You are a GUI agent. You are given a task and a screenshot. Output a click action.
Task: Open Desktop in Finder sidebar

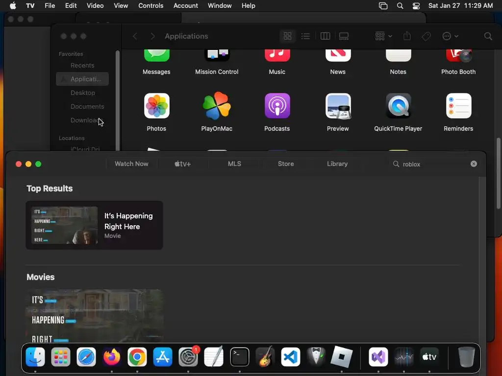coord(82,93)
